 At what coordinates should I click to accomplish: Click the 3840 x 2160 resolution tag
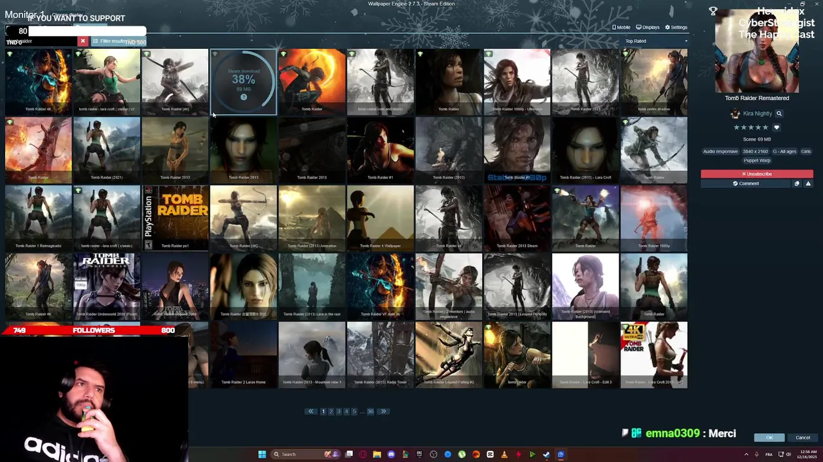[755, 151]
